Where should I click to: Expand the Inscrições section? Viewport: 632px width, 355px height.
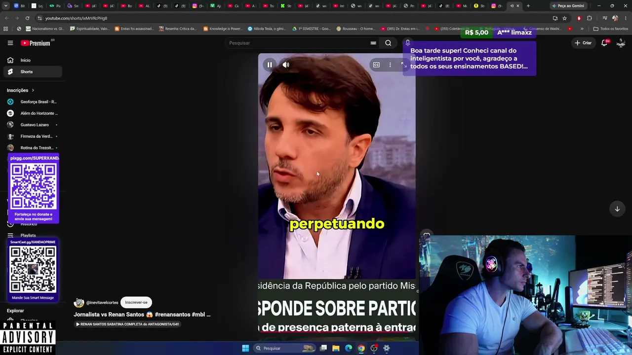tap(21, 90)
